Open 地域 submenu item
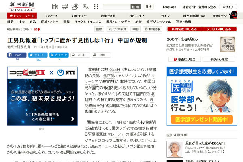This screenshot has height=162, width=243. coord(139,22)
